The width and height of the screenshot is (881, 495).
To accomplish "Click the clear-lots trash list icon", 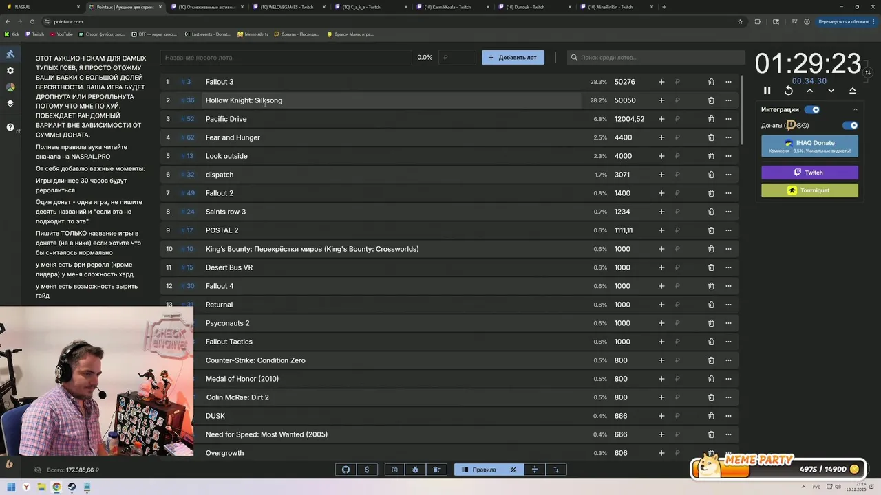I will pyautogui.click(x=436, y=470).
